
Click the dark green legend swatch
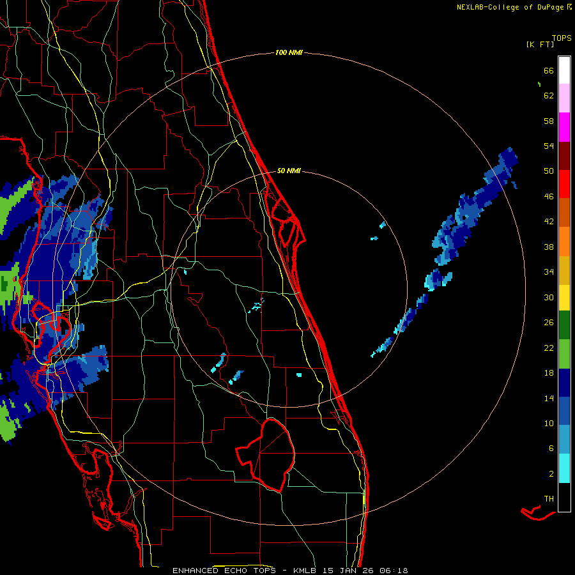[564, 325]
